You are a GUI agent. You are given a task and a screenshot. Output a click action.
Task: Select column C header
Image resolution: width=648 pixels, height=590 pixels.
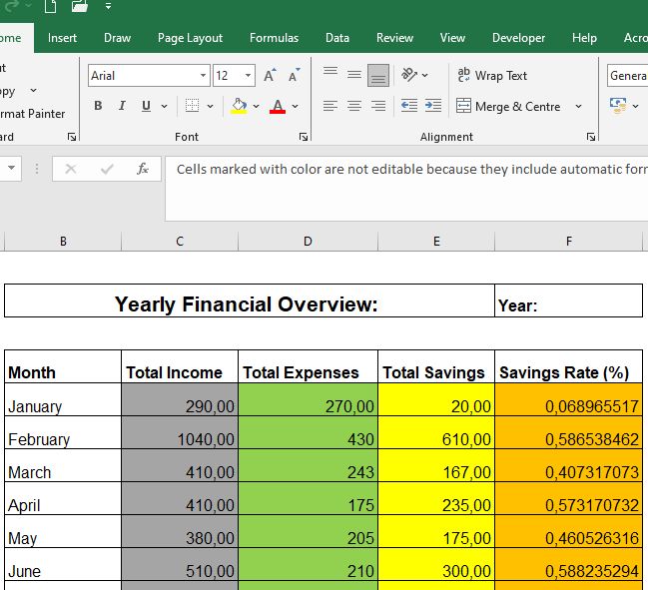pyautogui.click(x=180, y=241)
